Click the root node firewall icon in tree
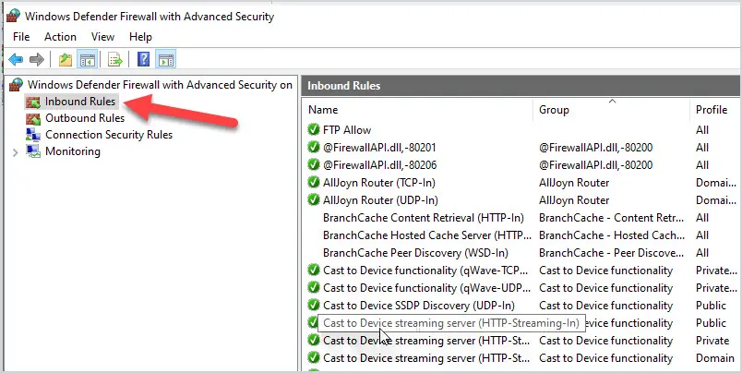 click(x=16, y=85)
